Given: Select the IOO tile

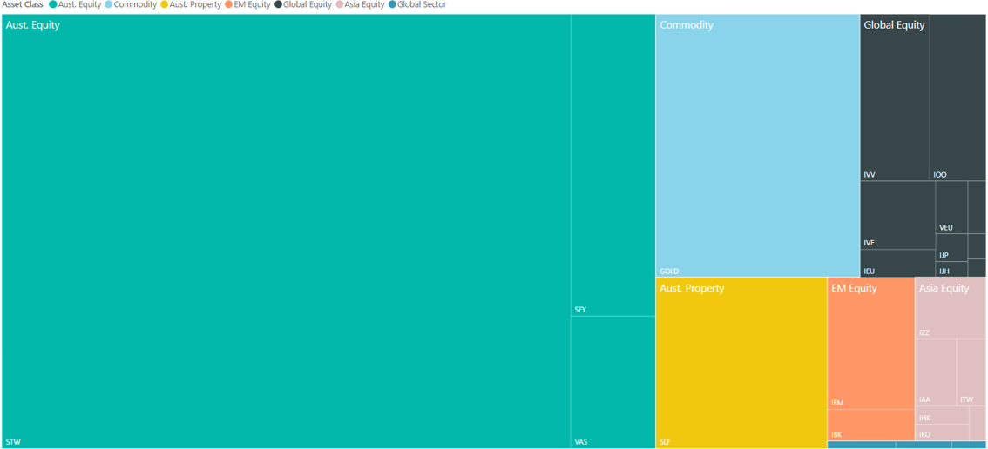Looking at the screenshot, I should 957,96.
